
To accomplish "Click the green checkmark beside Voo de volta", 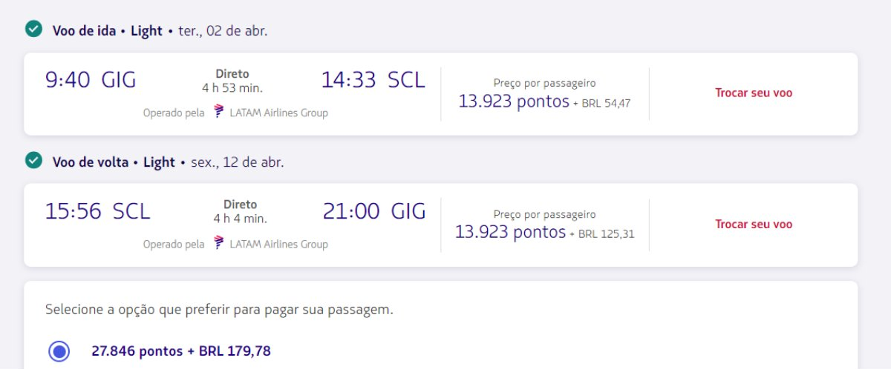I will (x=33, y=161).
